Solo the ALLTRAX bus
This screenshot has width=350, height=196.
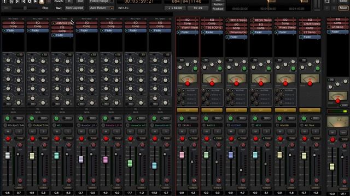point(316,132)
